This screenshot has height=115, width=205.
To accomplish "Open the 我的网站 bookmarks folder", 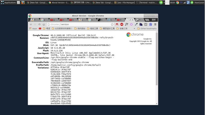I will 80,28.
